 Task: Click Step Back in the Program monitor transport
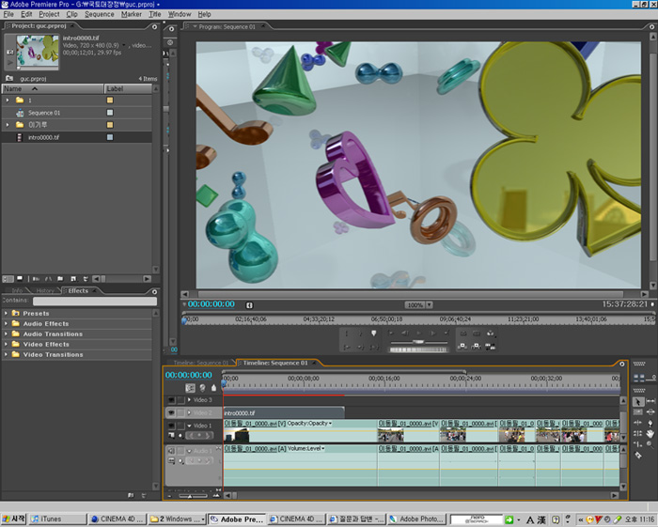click(403, 333)
